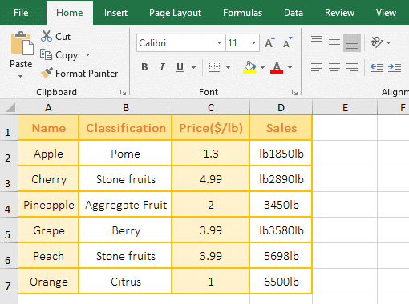This screenshot has height=304, width=409.
Task: Select column D header
Action: [281, 108]
